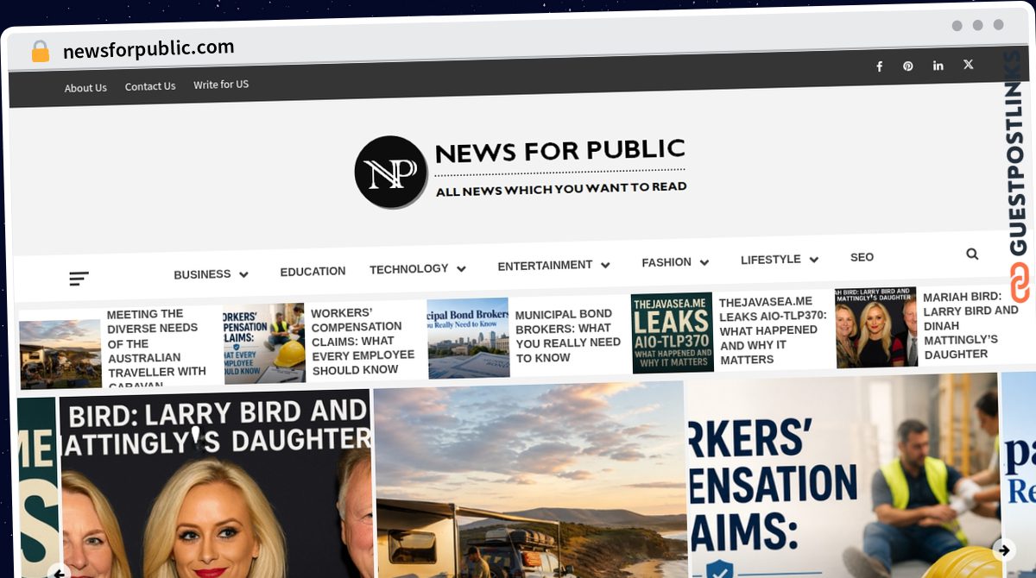Screen dimensions: 1036x578
Task: Expand the Fashion menu chevron
Action: pos(704,262)
